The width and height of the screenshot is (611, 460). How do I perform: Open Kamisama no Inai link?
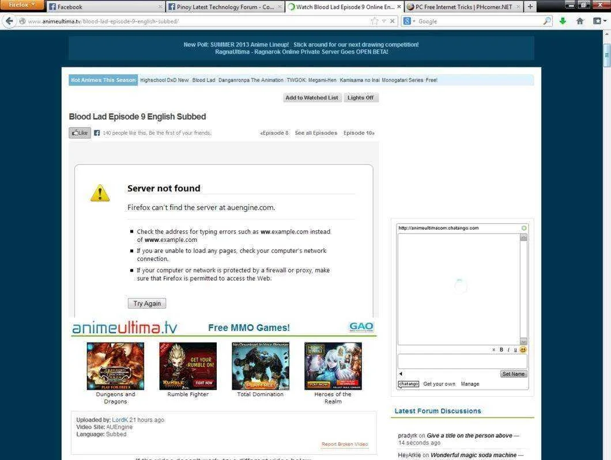tap(360, 80)
